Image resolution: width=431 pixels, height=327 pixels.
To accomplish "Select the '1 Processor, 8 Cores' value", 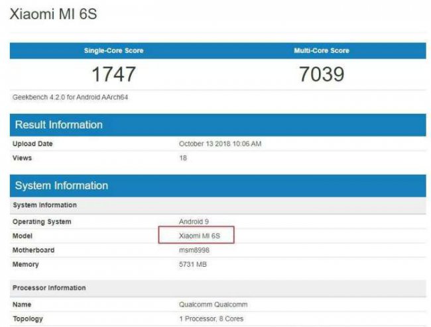I will 212,319.
